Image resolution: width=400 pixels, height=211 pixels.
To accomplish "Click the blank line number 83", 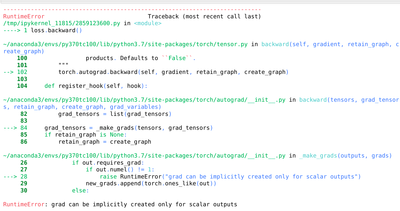I will click(24, 121).
